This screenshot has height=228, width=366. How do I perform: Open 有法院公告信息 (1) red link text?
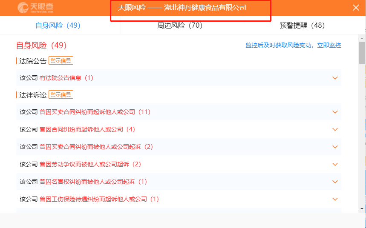pos(66,78)
